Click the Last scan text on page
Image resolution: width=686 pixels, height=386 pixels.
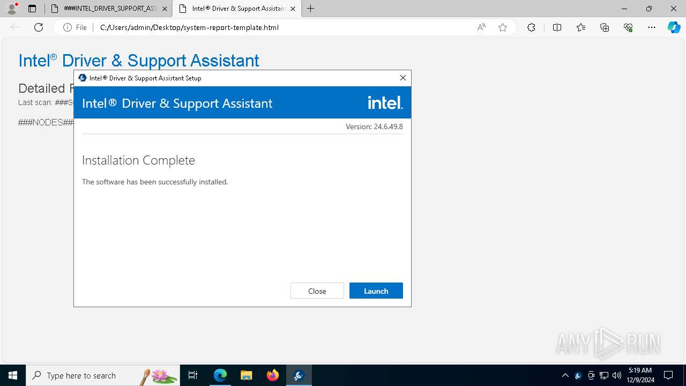pyautogui.click(x=46, y=102)
